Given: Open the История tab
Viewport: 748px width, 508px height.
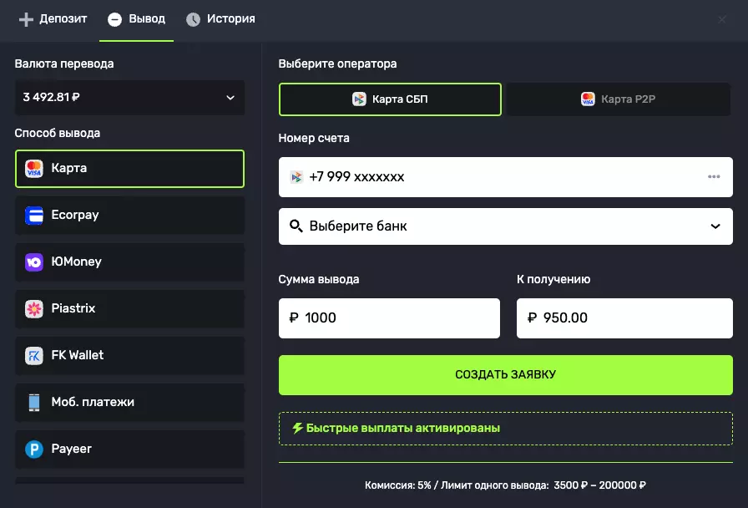Looking at the screenshot, I should pyautogui.click(x=220, y=18).
